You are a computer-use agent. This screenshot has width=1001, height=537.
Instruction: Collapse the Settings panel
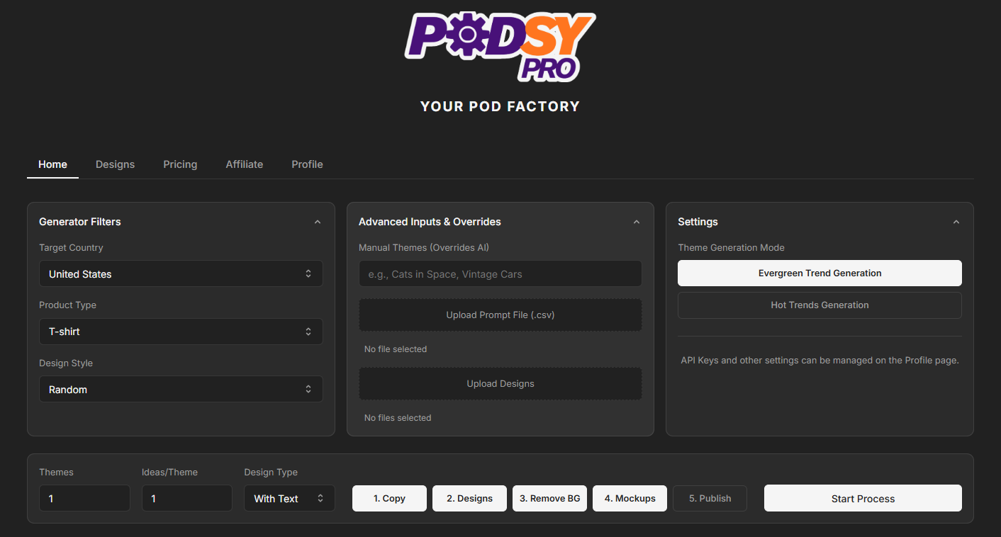click(956, 221)
